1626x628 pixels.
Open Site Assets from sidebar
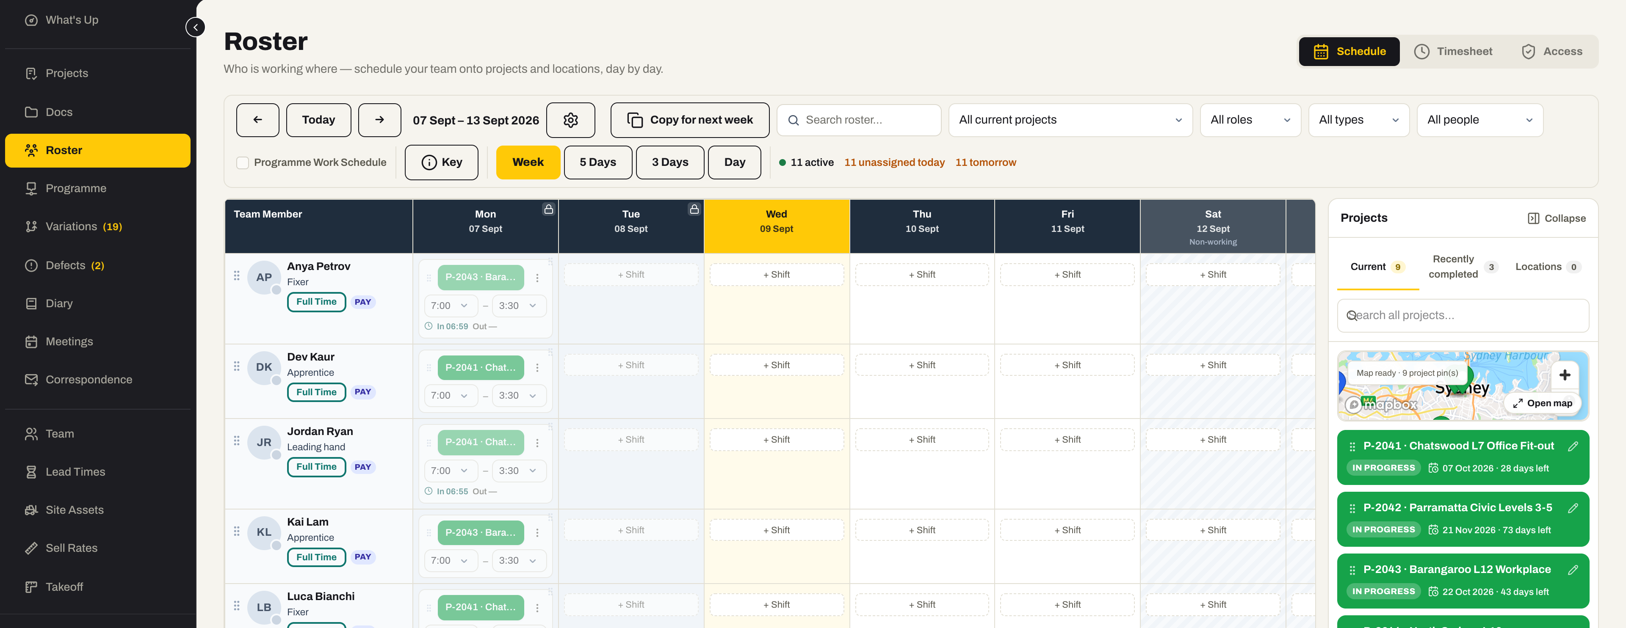(98, 510)
